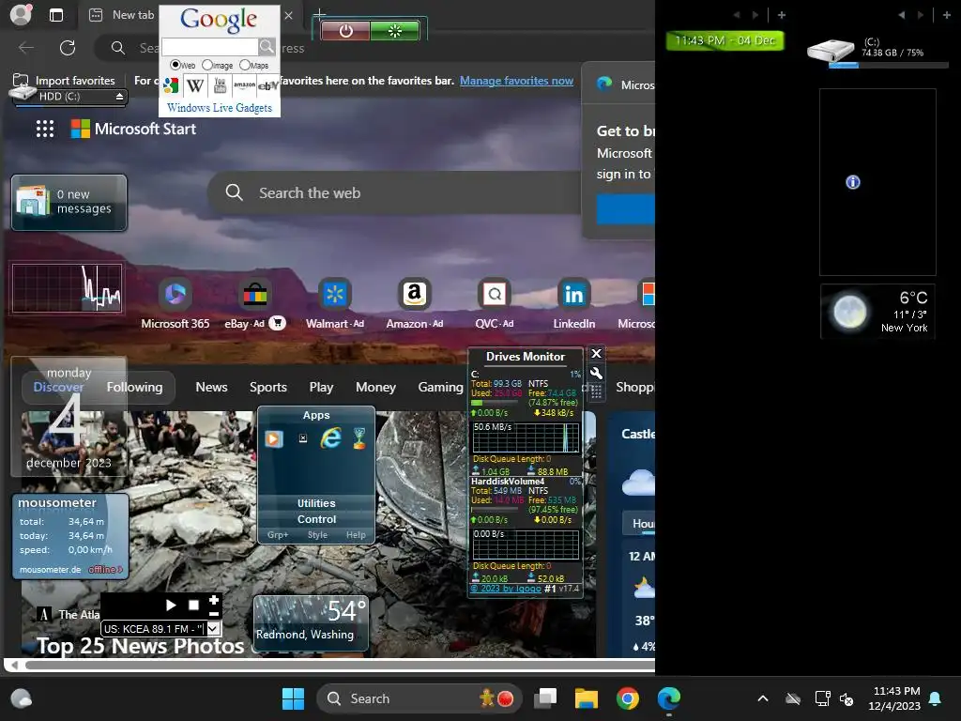Launch Windows Media Player from Apps gadget

tap(274, 438)
